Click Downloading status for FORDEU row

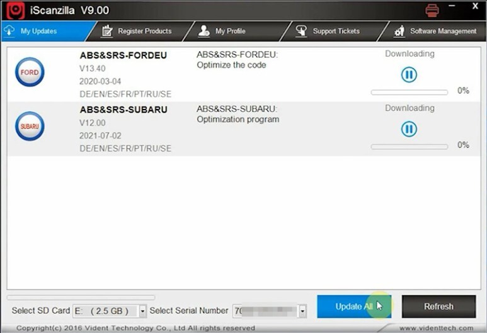click(x=410, y=54)
